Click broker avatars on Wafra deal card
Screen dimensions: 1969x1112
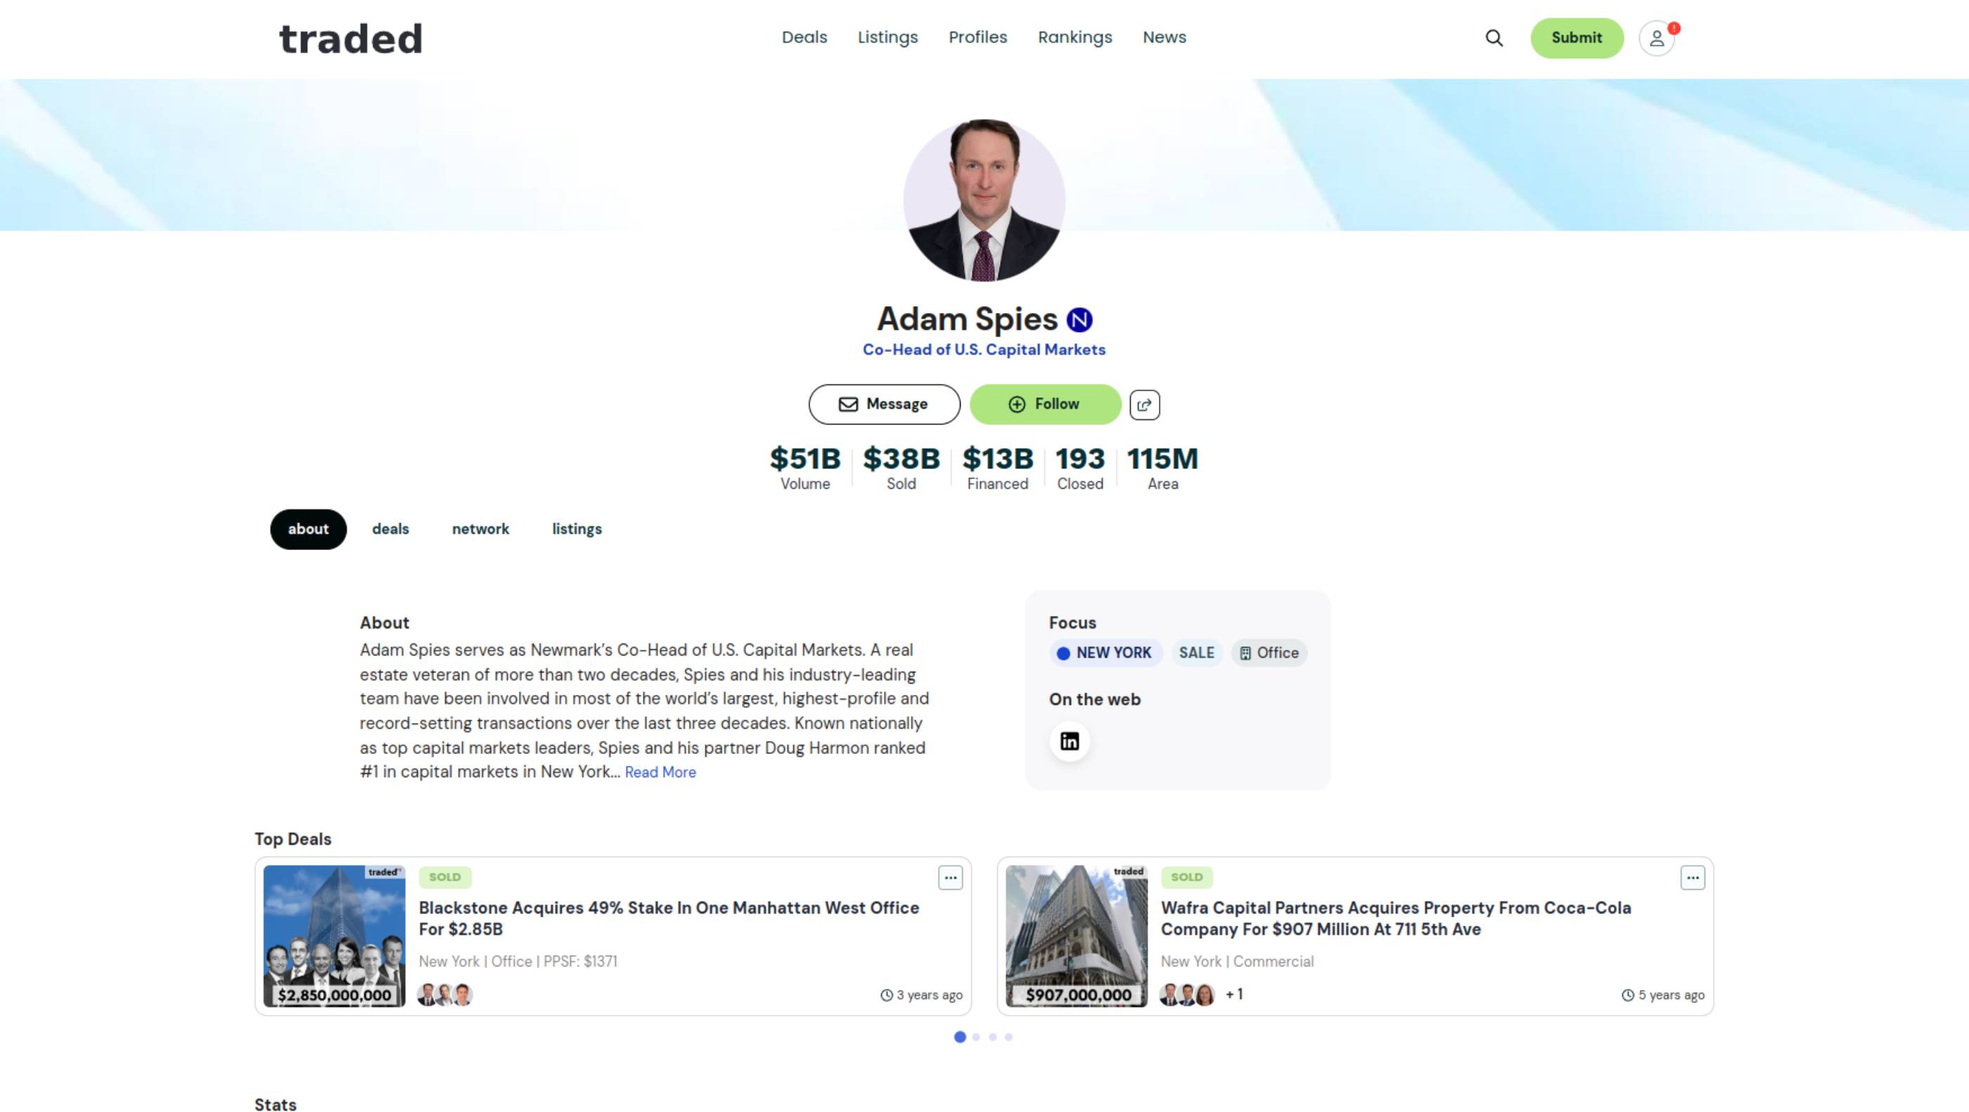coord(1187,995)
